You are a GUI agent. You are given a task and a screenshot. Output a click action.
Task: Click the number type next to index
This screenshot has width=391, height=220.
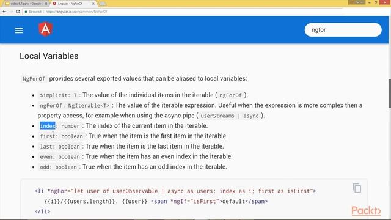70,126
